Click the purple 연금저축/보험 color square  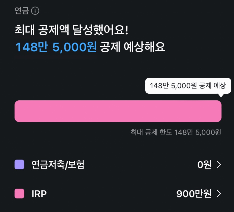click(x=19, y=164)
